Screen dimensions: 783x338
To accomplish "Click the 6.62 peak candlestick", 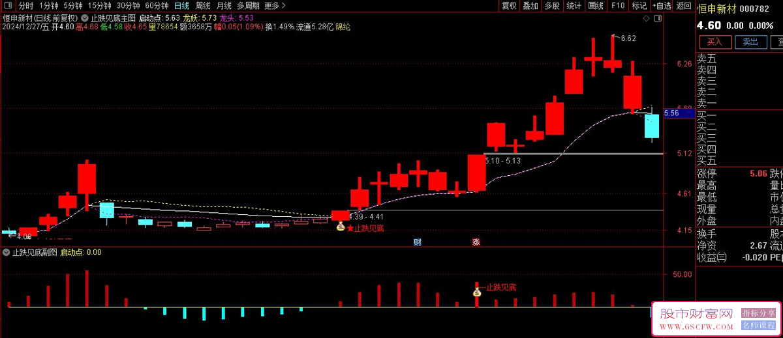I will tap(612, 55).
